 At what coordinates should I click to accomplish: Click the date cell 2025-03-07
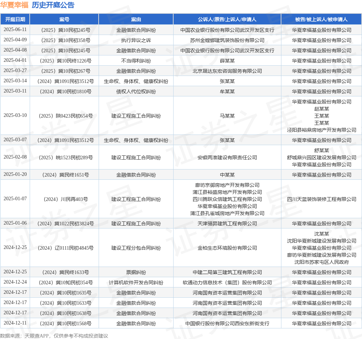[15, 139]
